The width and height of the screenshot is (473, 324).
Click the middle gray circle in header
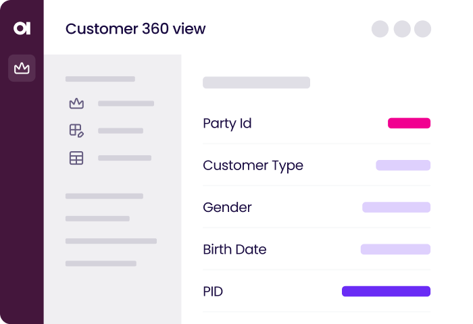click(x=402, y=29)
